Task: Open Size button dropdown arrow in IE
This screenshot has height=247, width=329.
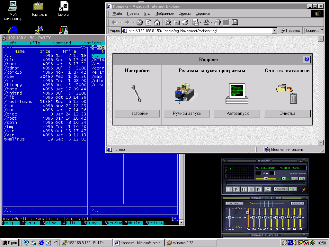Action: [211, 22]
